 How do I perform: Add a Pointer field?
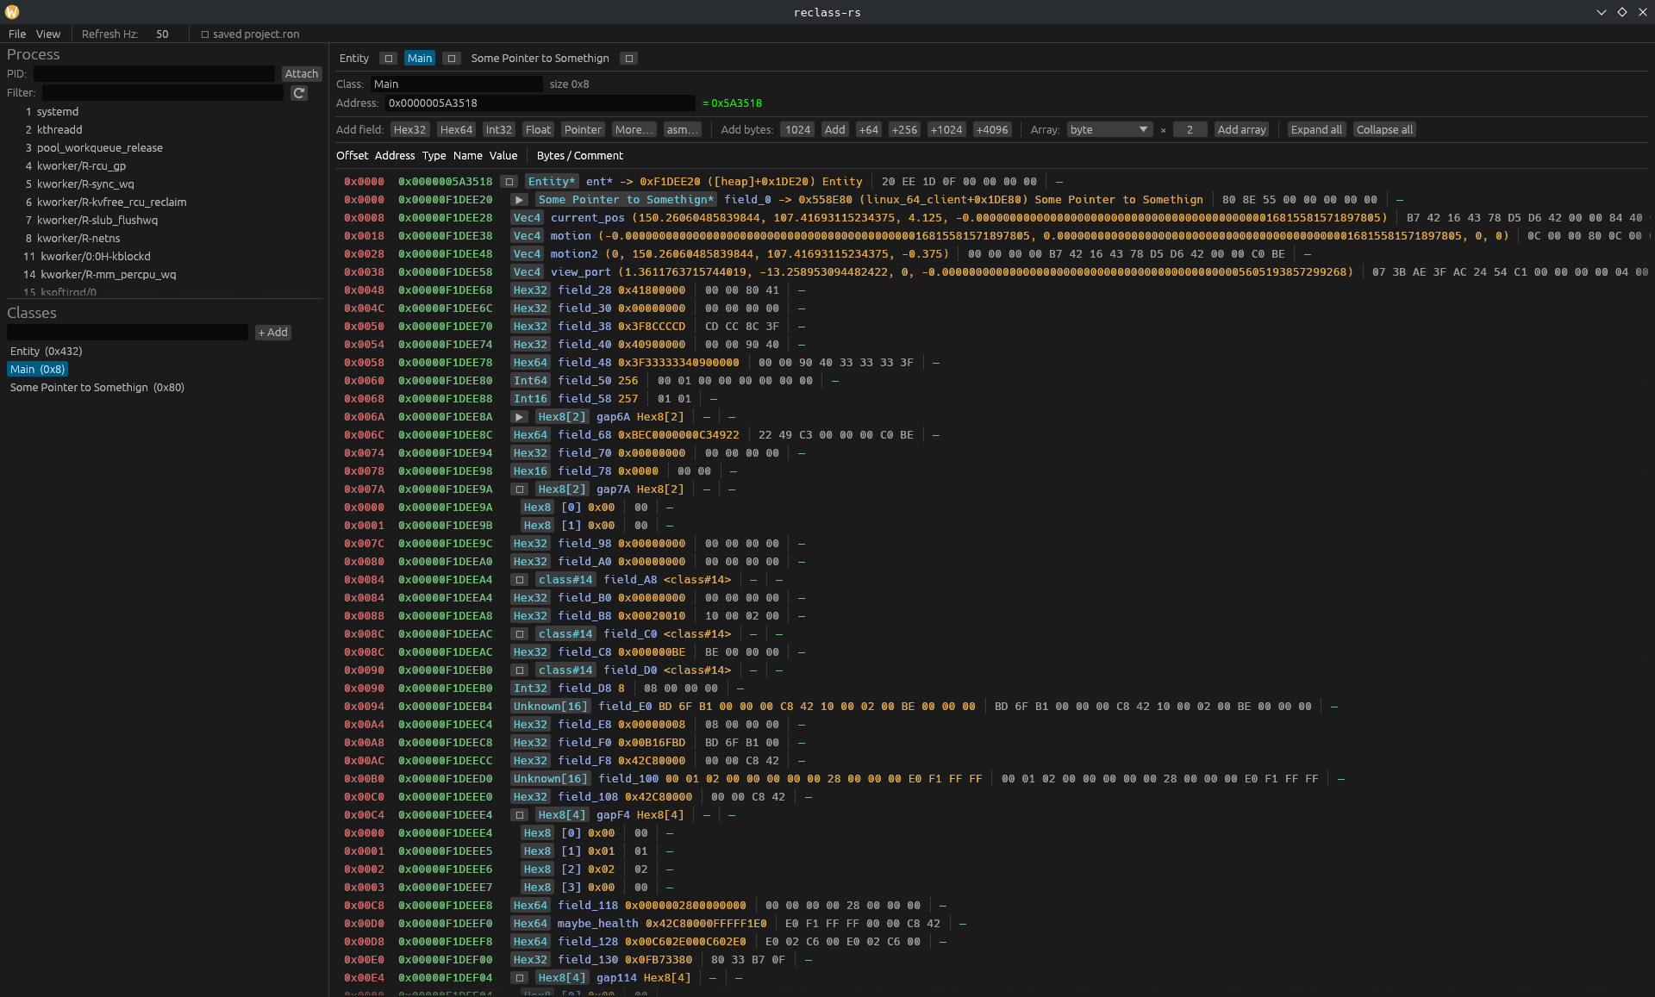coord(583,130)
